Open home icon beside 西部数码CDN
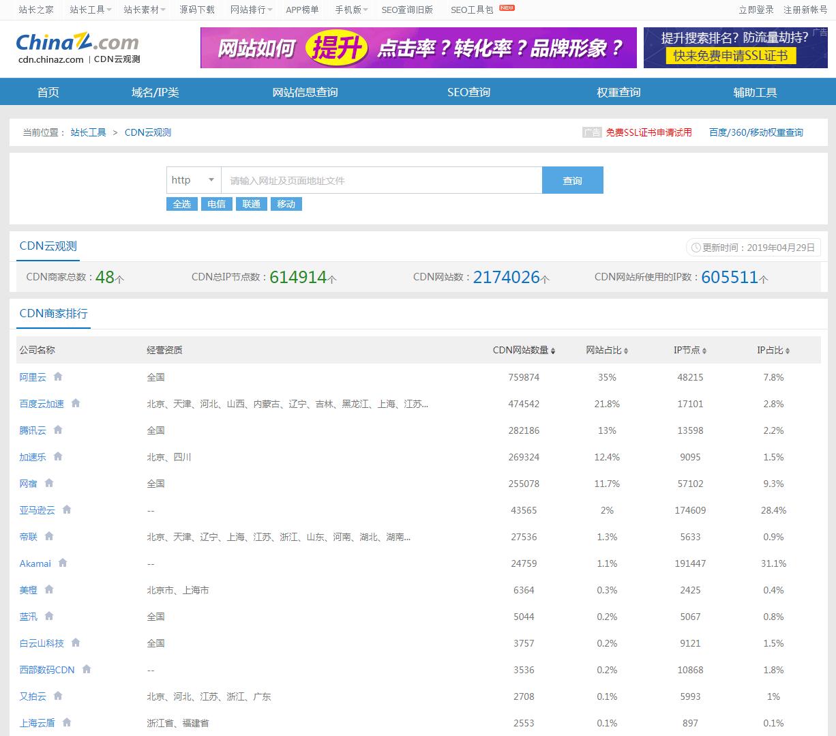The height and width of the screenshot is (736, 836). coord(87,669)
